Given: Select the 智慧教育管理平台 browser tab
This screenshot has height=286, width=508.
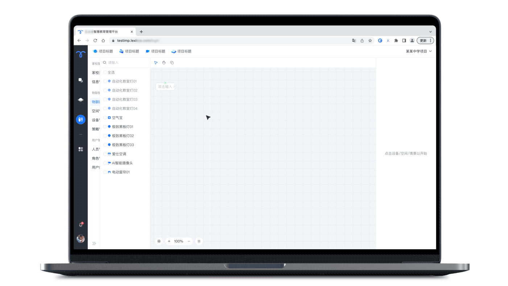Looking at the screenshot, I should (x=105, y=32).
